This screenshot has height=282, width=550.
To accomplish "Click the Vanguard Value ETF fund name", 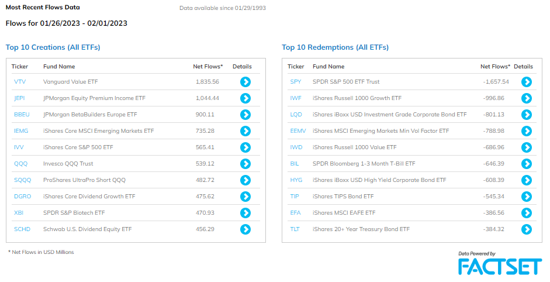I will [71, 82].
